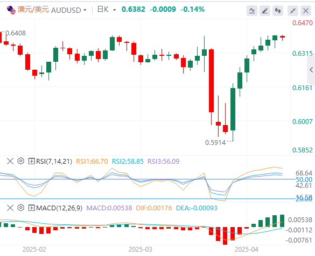Click the 0.6161 price axis label
Viewport: 315px width, 256px height.
point(303,87)
